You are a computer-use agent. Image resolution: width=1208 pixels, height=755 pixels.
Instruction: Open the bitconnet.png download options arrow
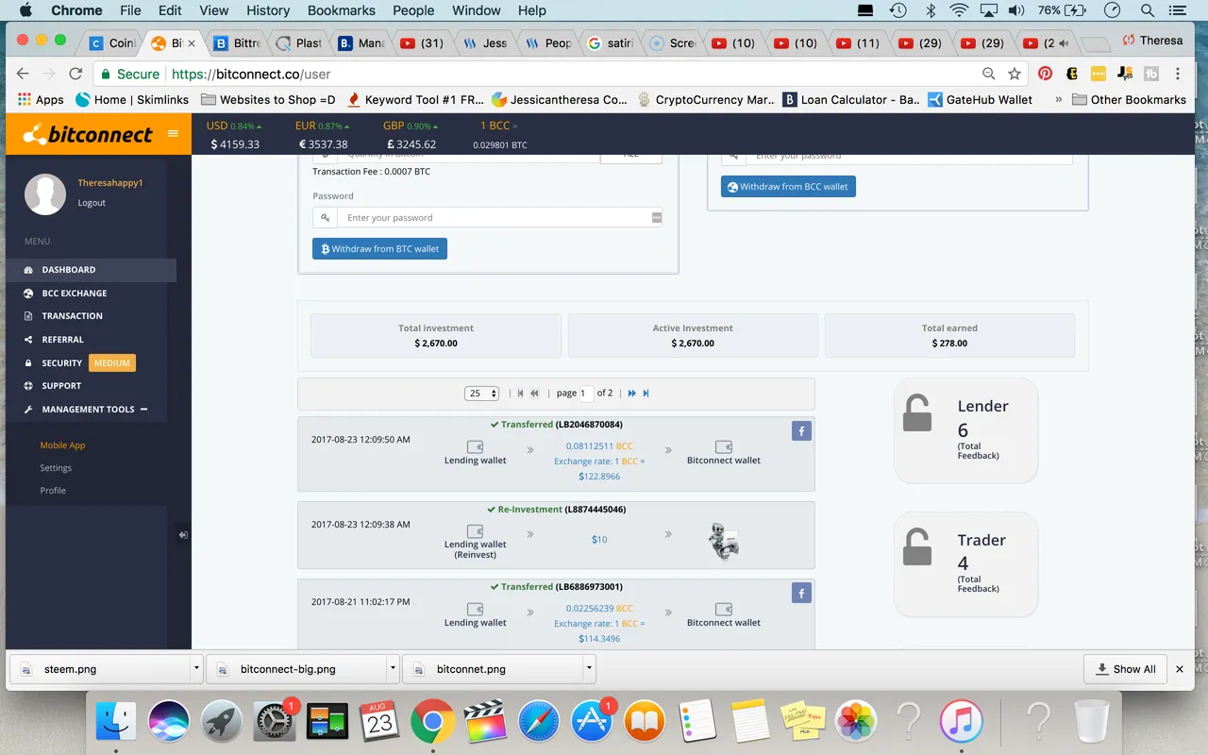589,668
